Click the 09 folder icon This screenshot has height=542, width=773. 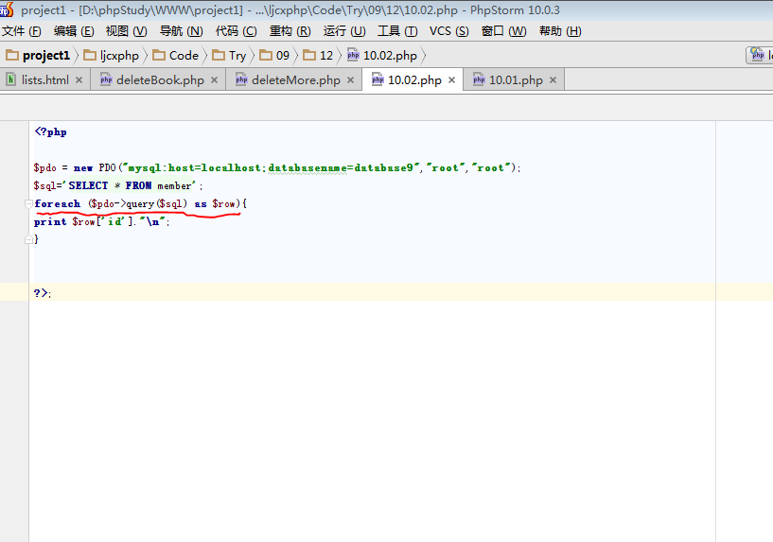tap(266, 55)
